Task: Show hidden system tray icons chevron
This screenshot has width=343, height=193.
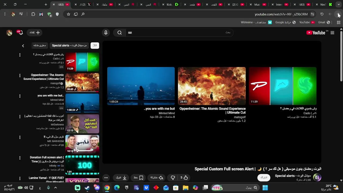Action: click(56, 188)
